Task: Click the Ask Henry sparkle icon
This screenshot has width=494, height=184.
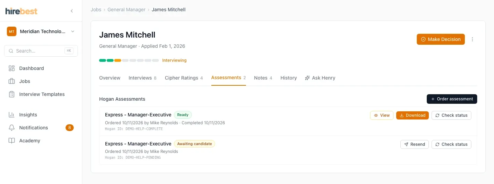Action: pyautogui.click(x=307, y=78)
